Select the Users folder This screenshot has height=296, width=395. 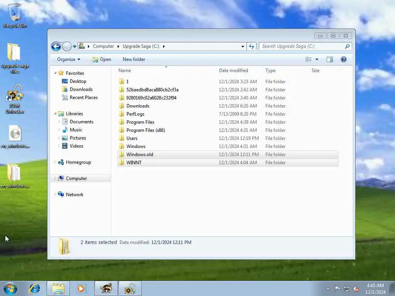[228, 138]
